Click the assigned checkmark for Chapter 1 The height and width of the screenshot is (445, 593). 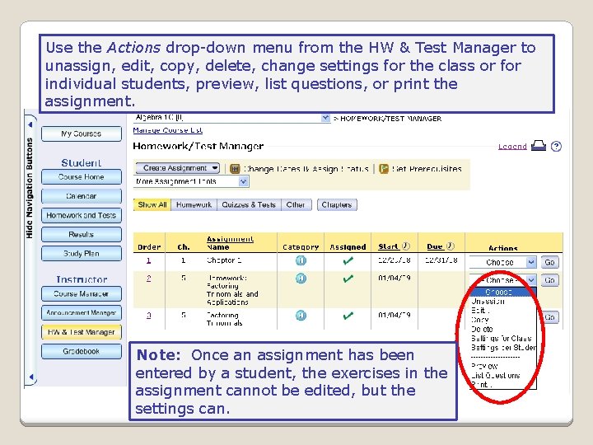point(348,260)
